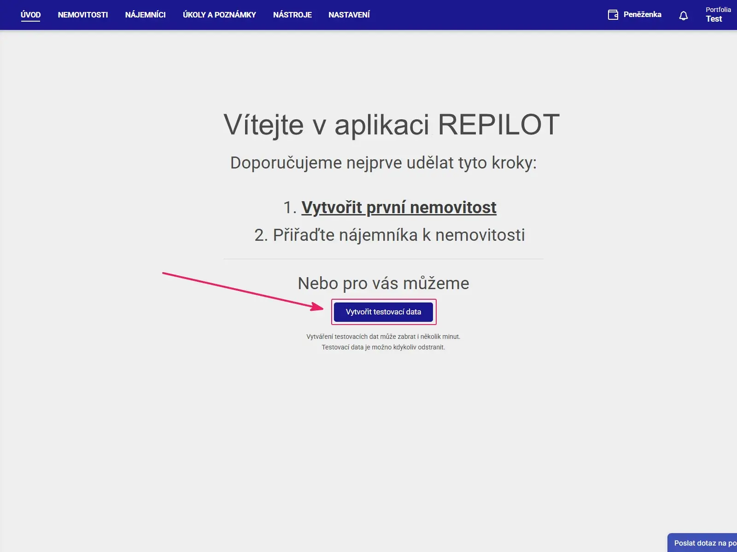Go to the NEMOVITOSTI menu
Image resolution: width=737 pixels, height=552 pixels.
pos(83,15)
